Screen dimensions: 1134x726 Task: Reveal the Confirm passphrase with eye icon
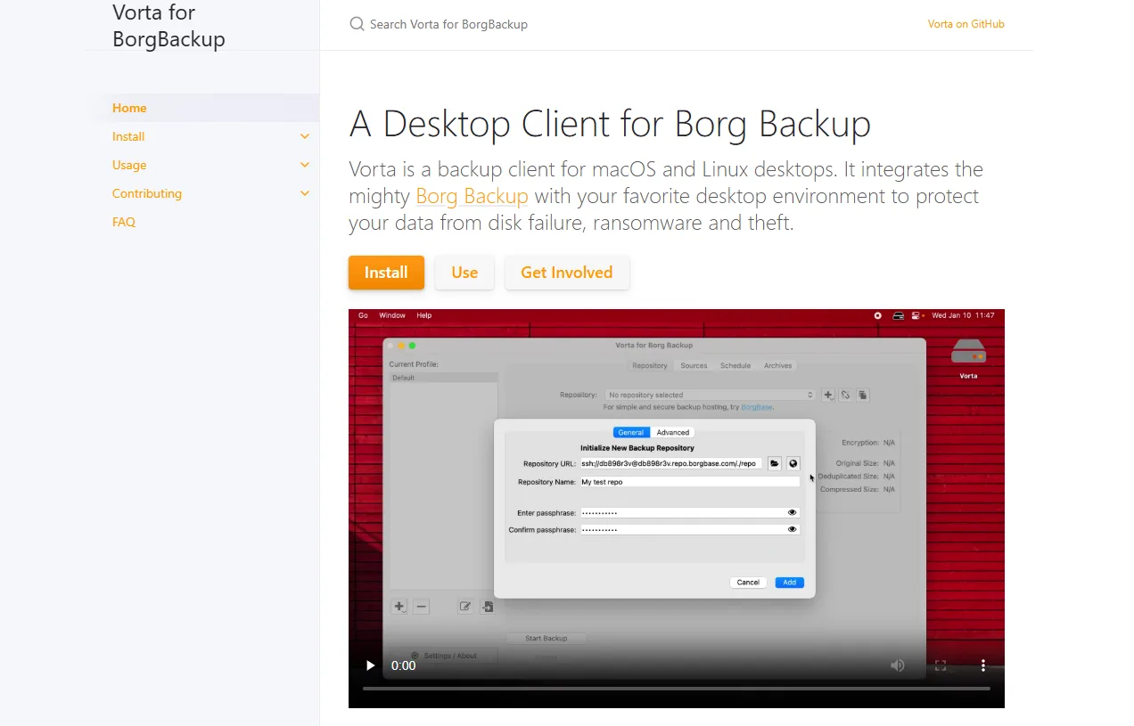pos(792,529)
